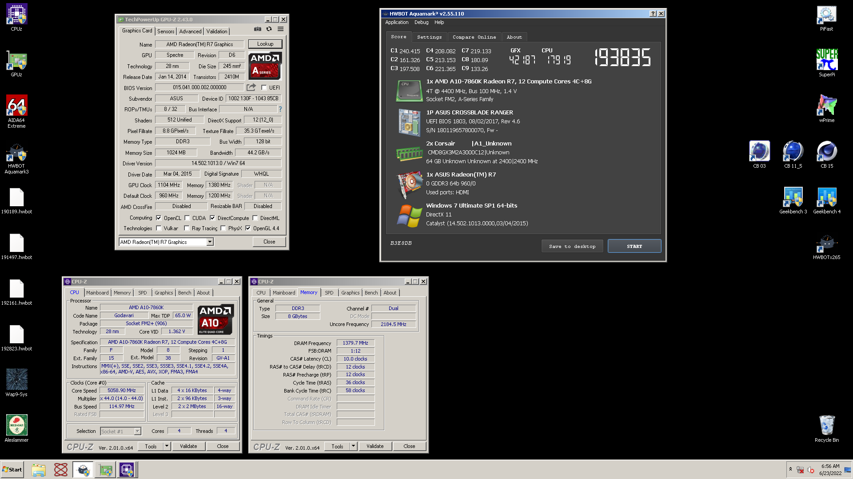Open the Debug menu in Aquamark
This screenshot has height=479, width=853.
[x=421, y=22]
